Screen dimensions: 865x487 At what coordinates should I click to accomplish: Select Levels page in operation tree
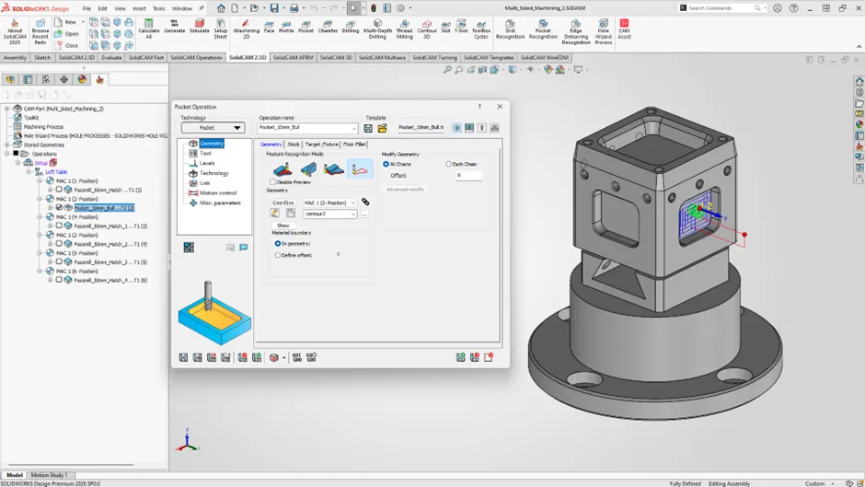tap(207, 163)
